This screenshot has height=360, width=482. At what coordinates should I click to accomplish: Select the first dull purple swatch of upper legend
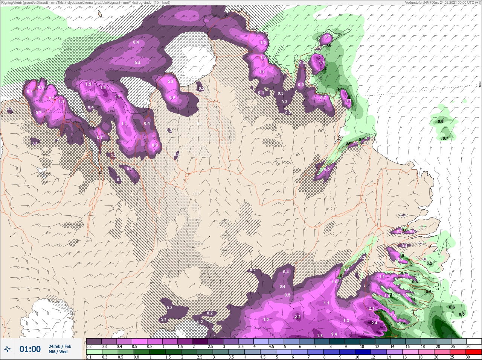[94, 341]
